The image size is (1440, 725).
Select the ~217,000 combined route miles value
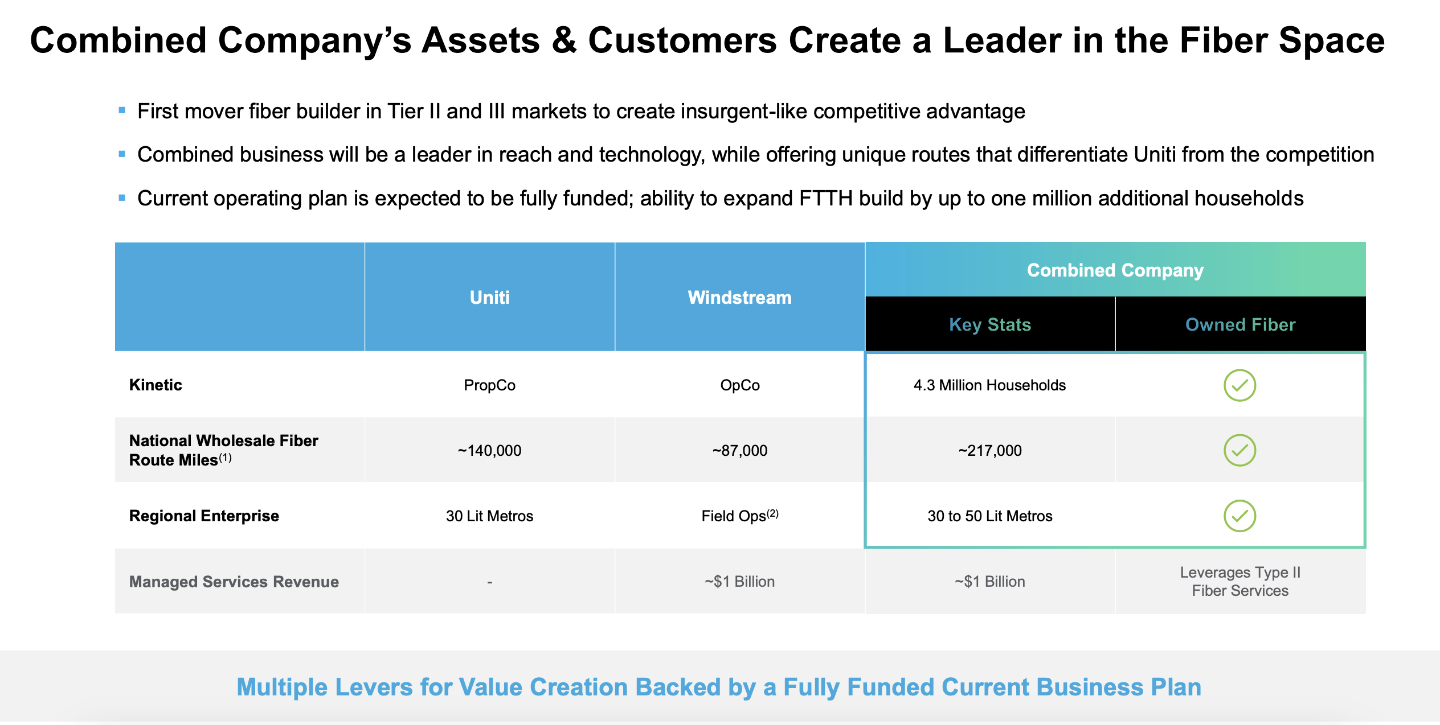click(x=990, y=451)
